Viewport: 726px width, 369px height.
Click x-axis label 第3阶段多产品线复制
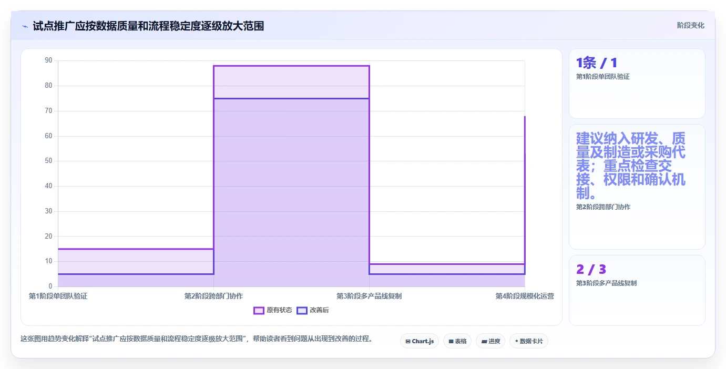click(x=369, y=296)
